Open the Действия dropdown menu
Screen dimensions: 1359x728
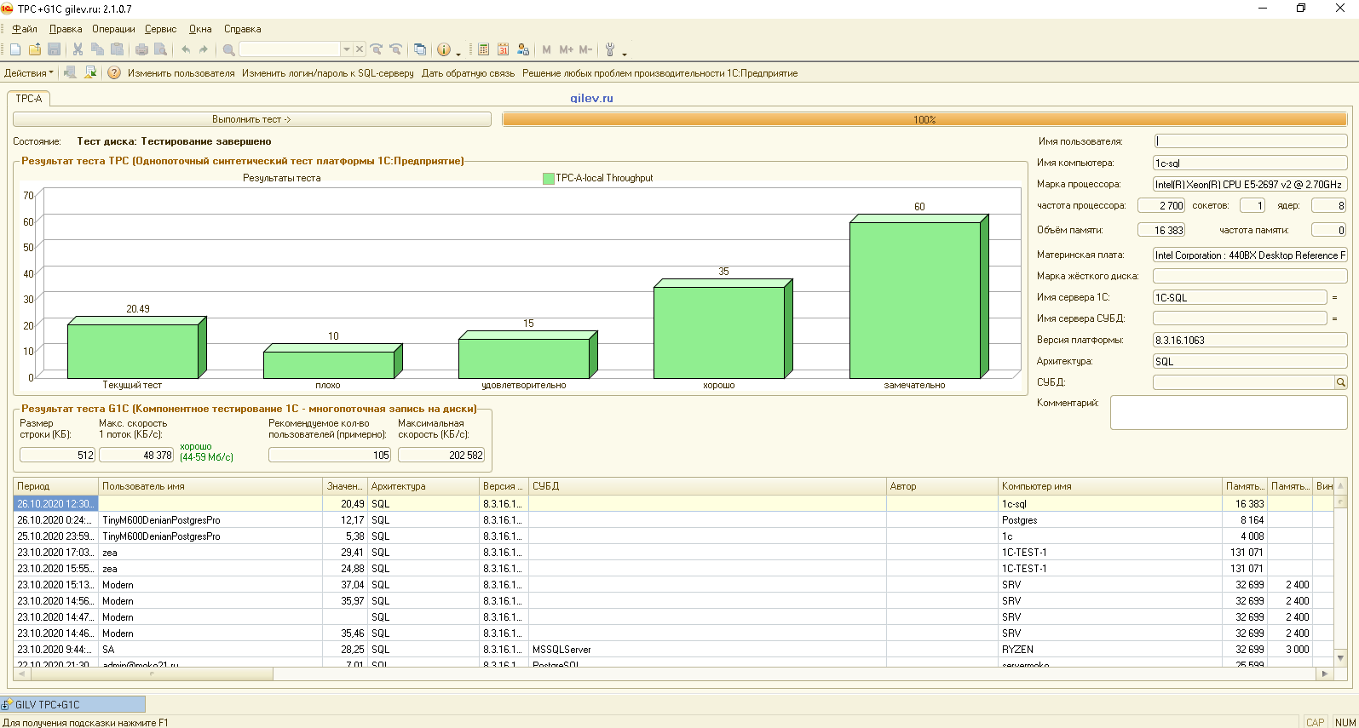pyautogui.click(x=29, y=73)
